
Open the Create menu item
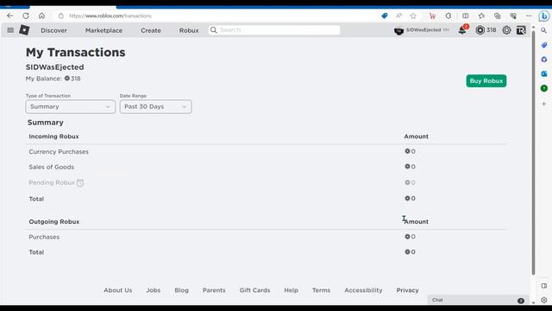(151, 31)
